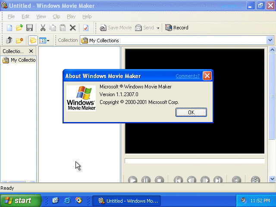Click the Save Movie toolbar button
The width and height of the screenshot is (276, 207).
coord(116,28)
